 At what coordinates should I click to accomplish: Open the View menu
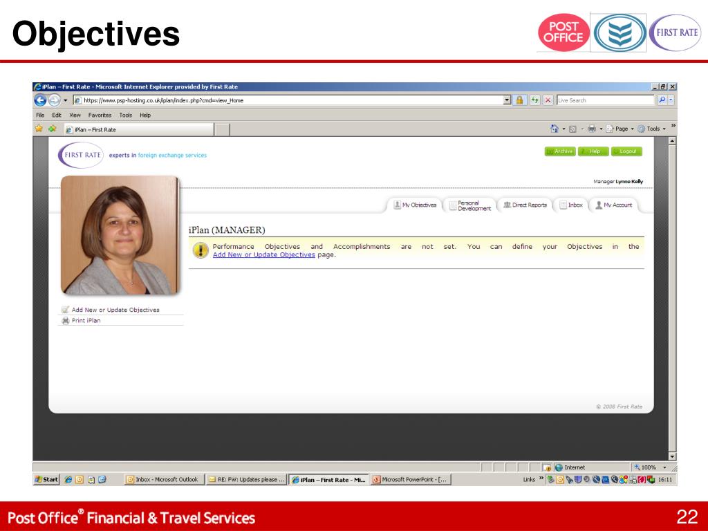75,115
